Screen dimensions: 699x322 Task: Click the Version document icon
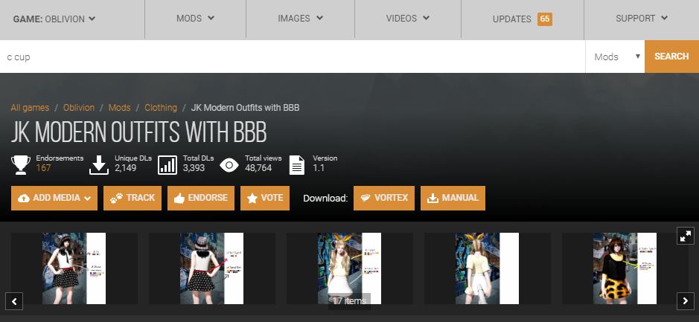(297, 165)
